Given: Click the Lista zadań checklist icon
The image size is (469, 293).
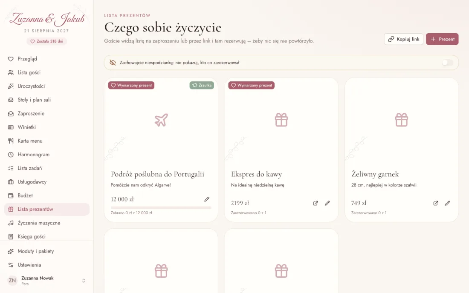Looking at the screenshot, I should click(x=11, y=168).
